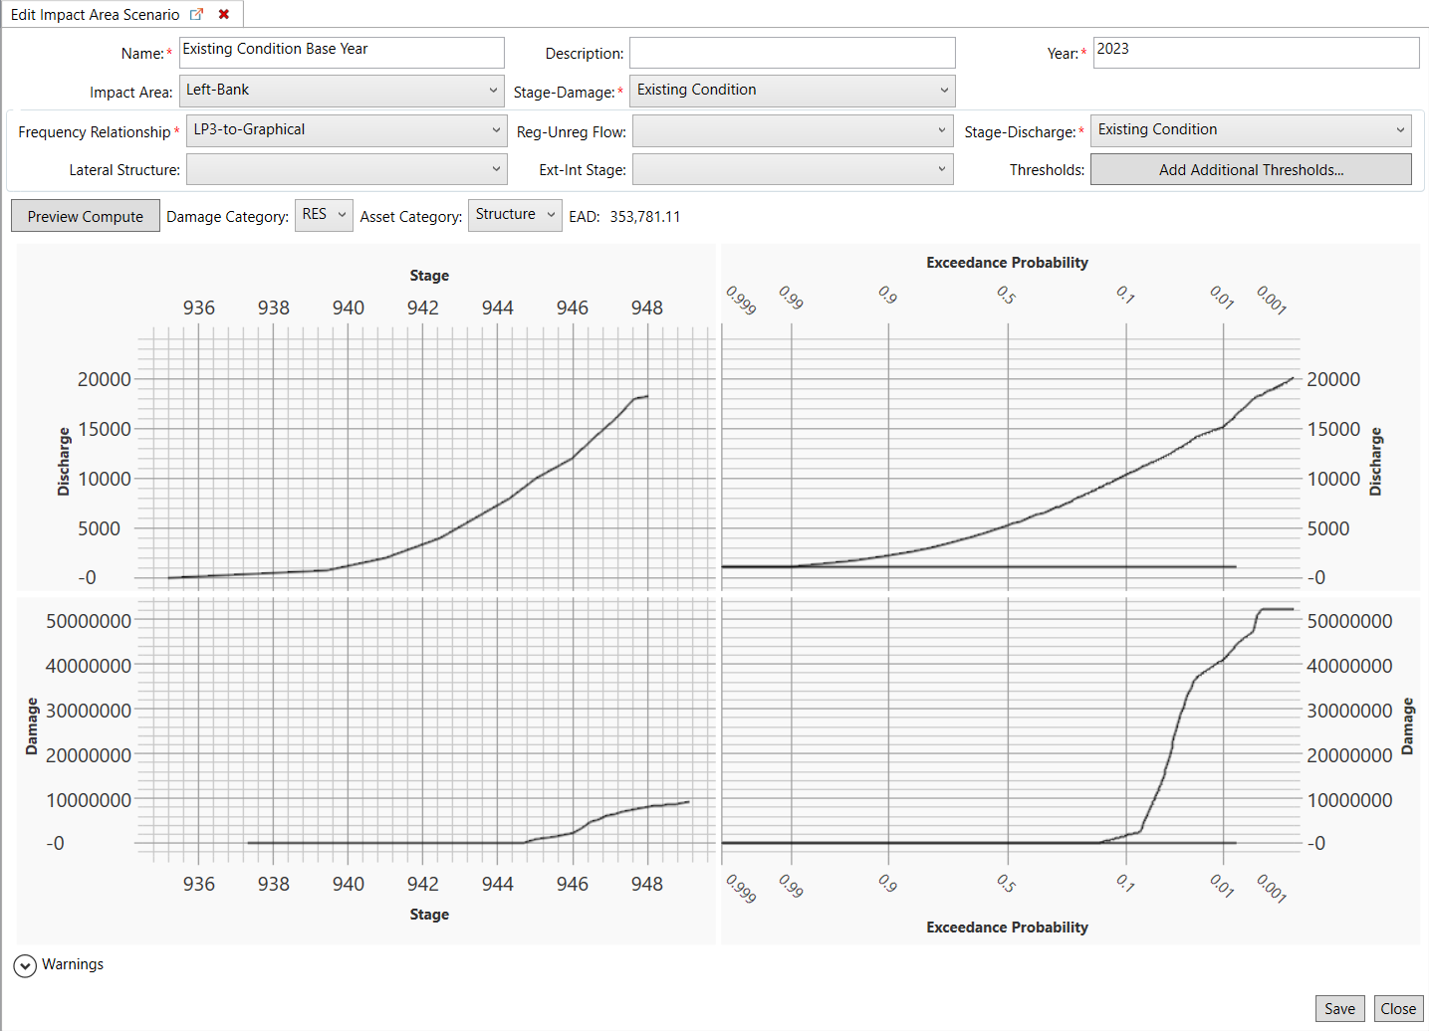Screen dimensions: 1429x1031
Task: Open the Asset Category Structure dropdown
Action: 515,215
